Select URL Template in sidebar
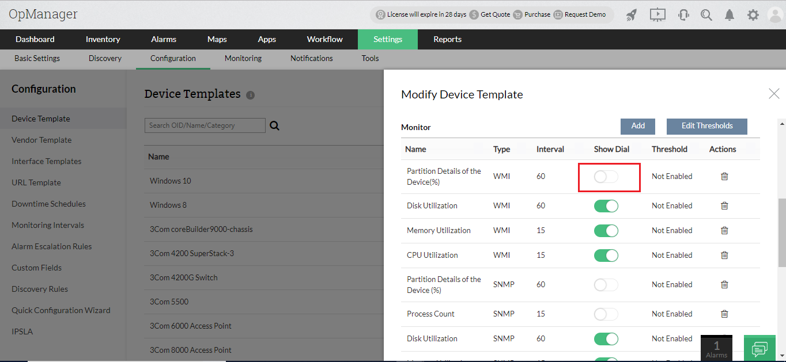This screenshot has width=786, height=362. [36, 182]
